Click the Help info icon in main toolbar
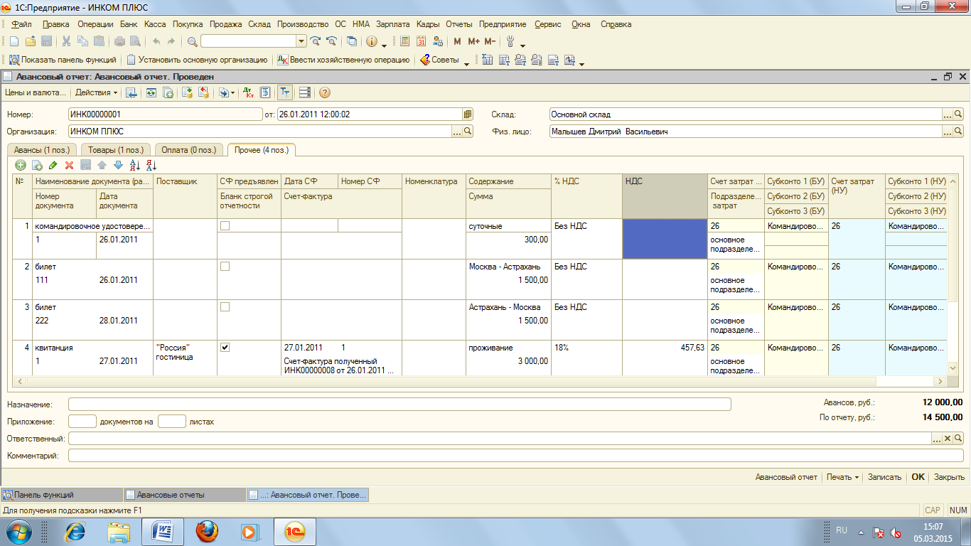 coord(371,41)
